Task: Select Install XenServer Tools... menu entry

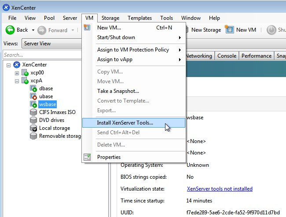Action: [134, 123]
